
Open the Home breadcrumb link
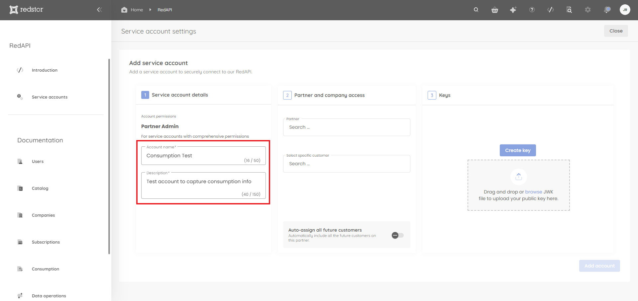point(137,10)
